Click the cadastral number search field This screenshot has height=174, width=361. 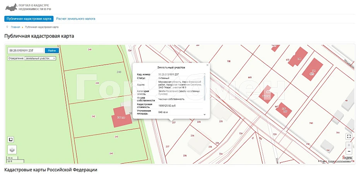pos(26,50)
